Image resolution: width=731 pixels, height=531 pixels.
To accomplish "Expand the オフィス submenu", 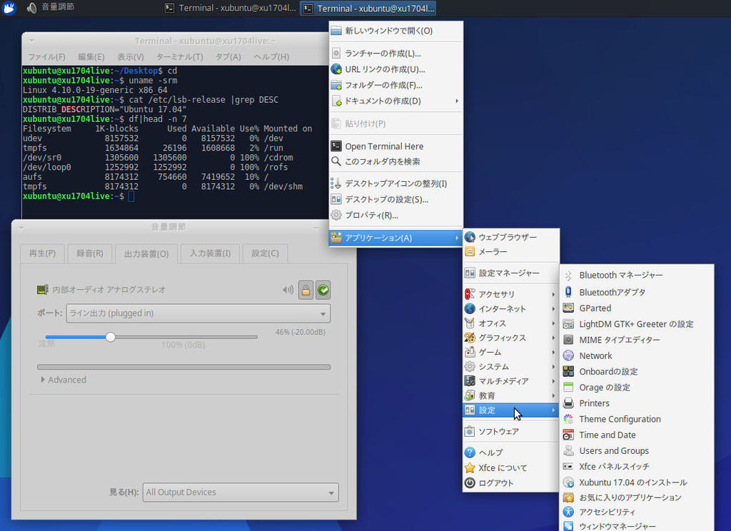I will 510,323.
